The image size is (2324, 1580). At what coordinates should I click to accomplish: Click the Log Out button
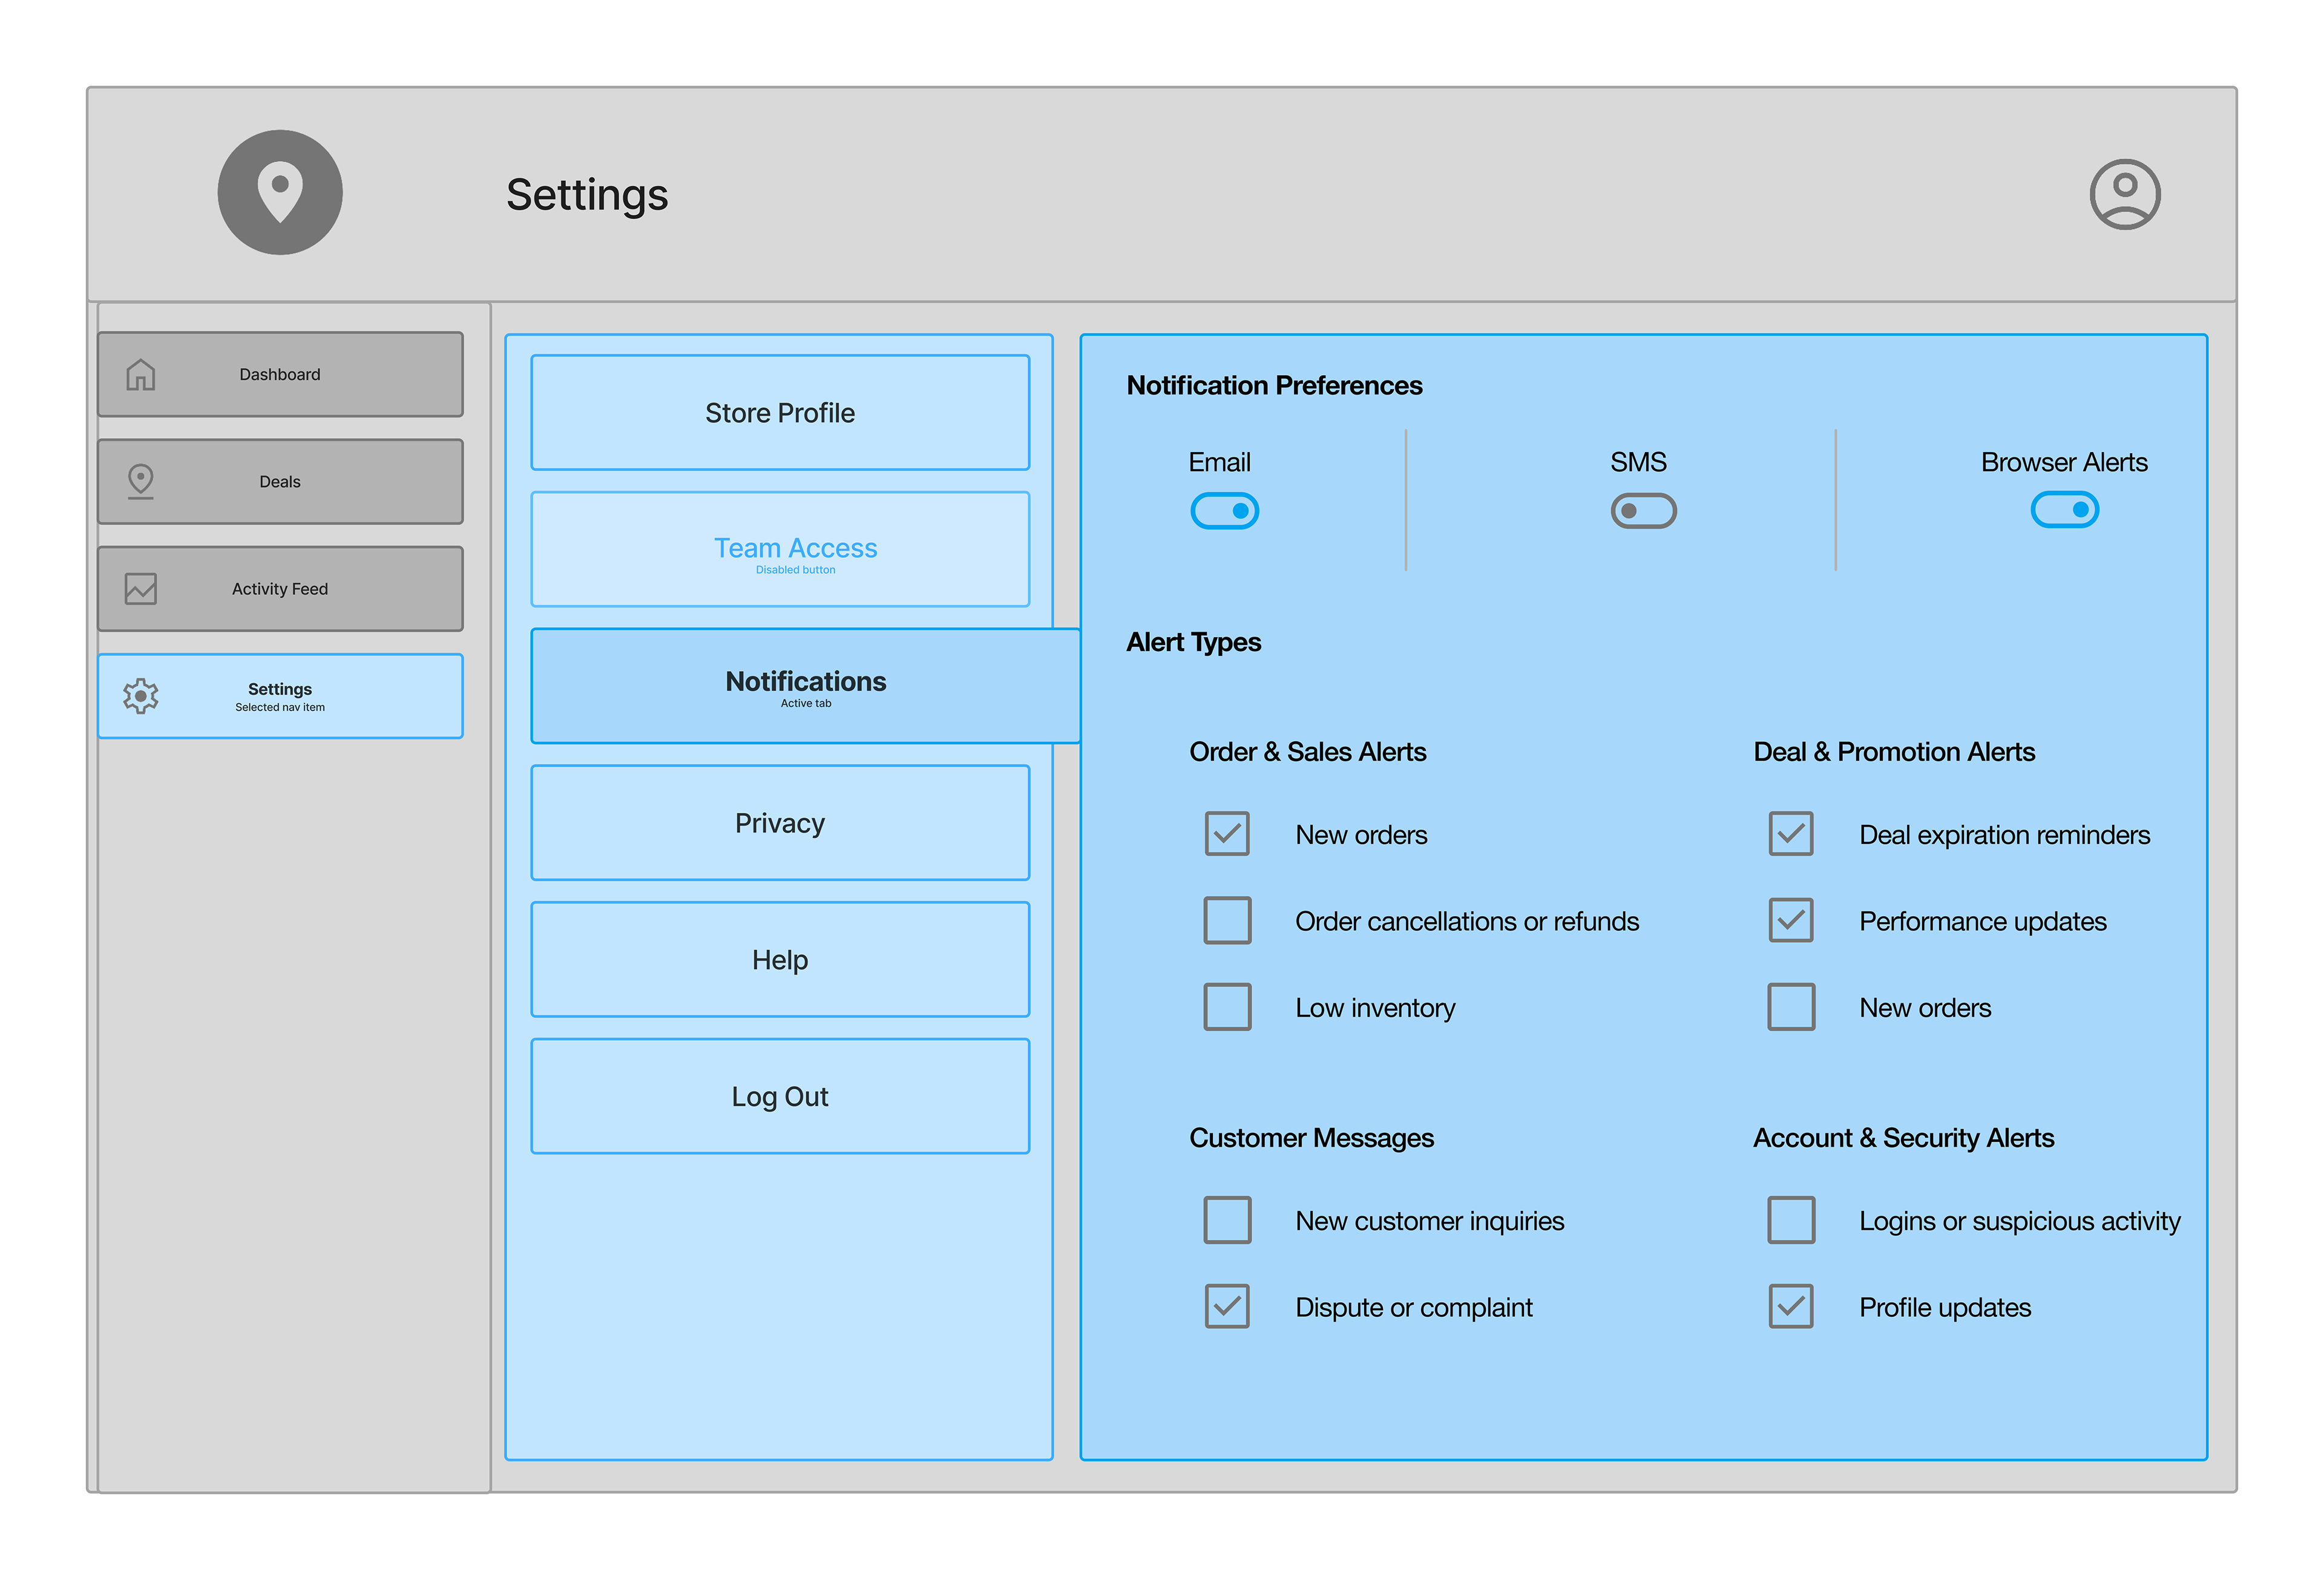click(780, 1097)
